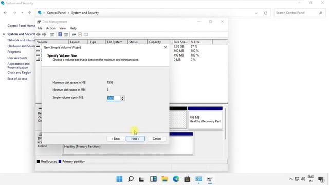Open Microsoft Store from the taskbar

tap(187, 179)
